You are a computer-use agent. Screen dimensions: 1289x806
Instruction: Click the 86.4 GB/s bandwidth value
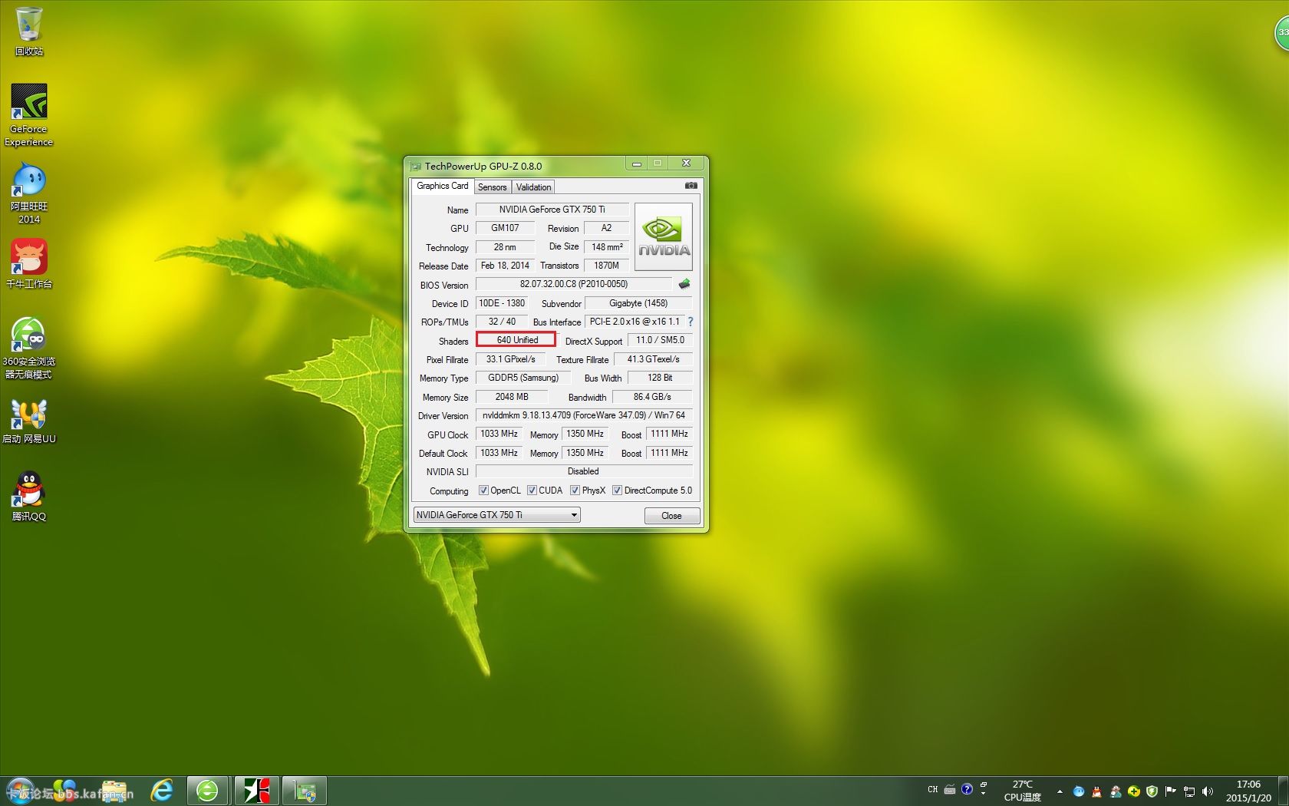point(652,397)
